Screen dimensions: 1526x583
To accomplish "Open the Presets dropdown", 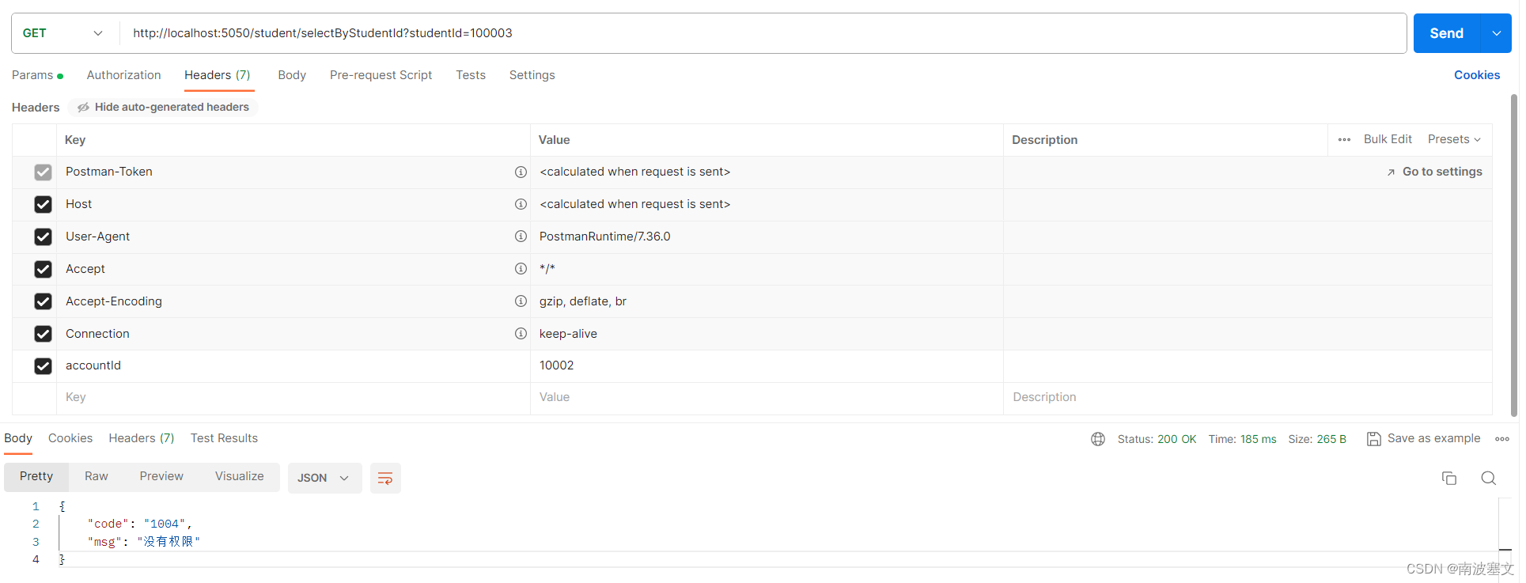I will (1454, 139).
